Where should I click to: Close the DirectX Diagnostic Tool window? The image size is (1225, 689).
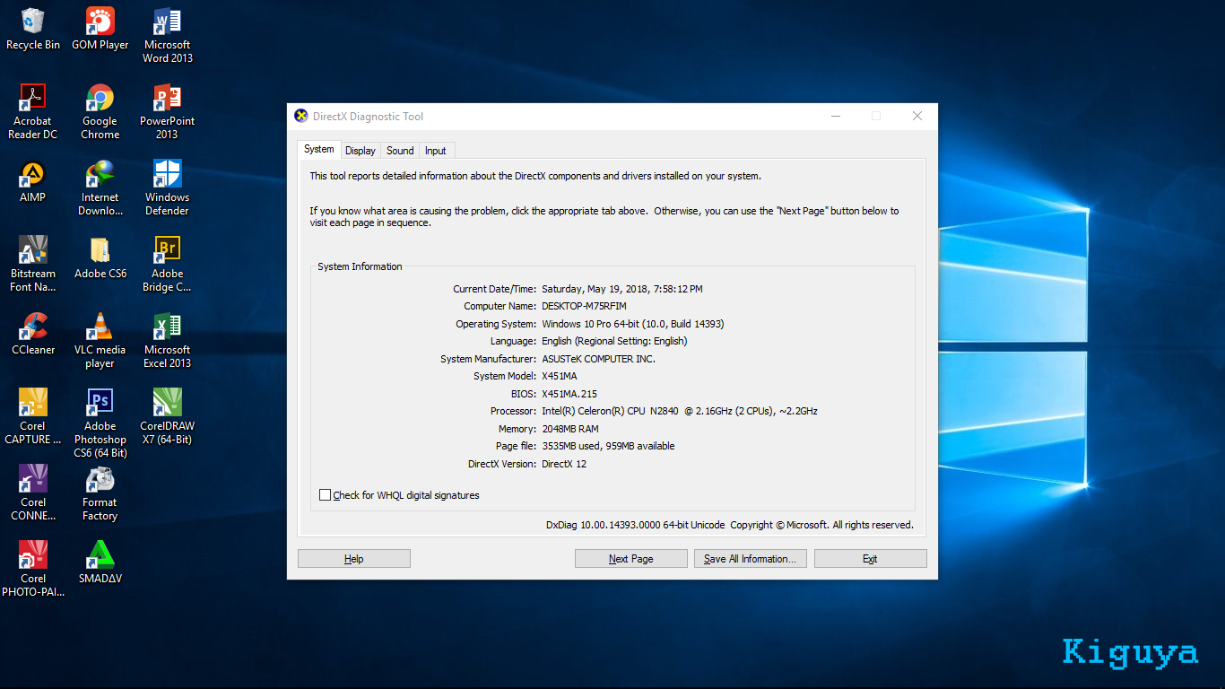[x=917, y=116]
